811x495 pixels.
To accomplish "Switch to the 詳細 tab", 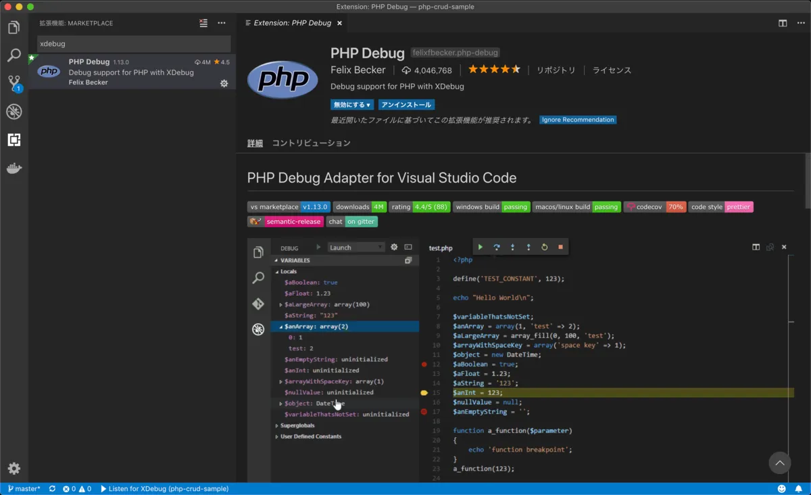I will [255, 143].
